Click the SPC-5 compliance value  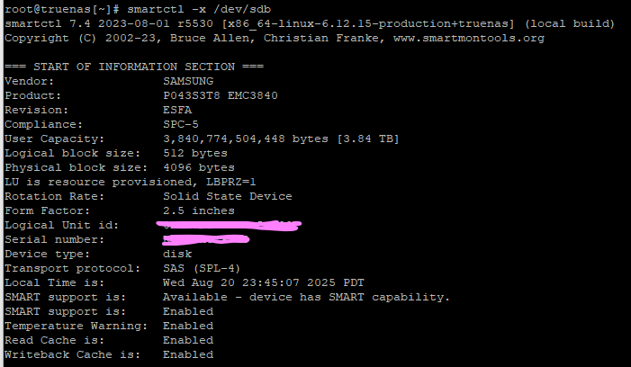point(181,125)
